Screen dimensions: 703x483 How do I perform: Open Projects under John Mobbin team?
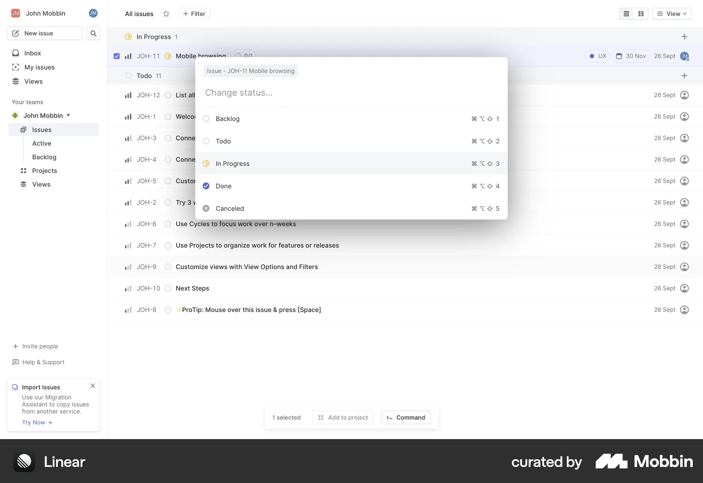(44, 171)
